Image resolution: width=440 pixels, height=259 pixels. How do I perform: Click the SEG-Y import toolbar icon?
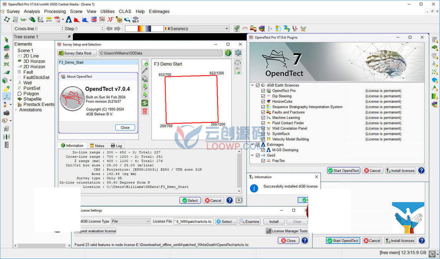click(x=135, y=19)
